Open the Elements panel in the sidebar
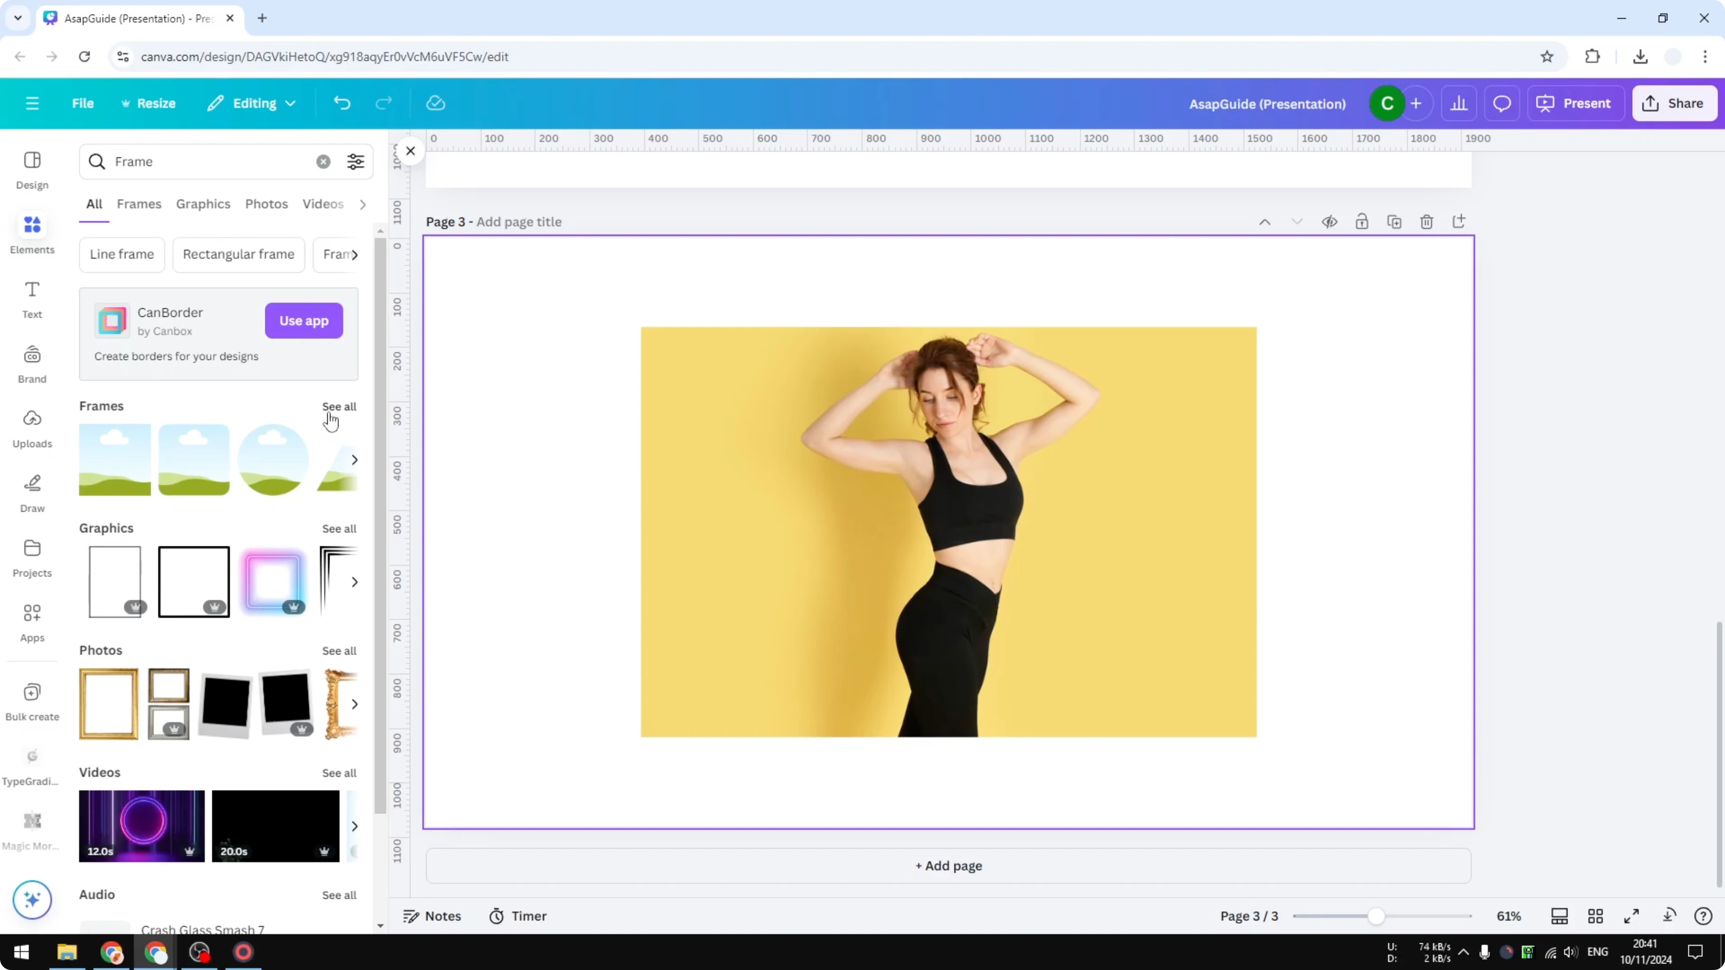 [x=31, y=234]
